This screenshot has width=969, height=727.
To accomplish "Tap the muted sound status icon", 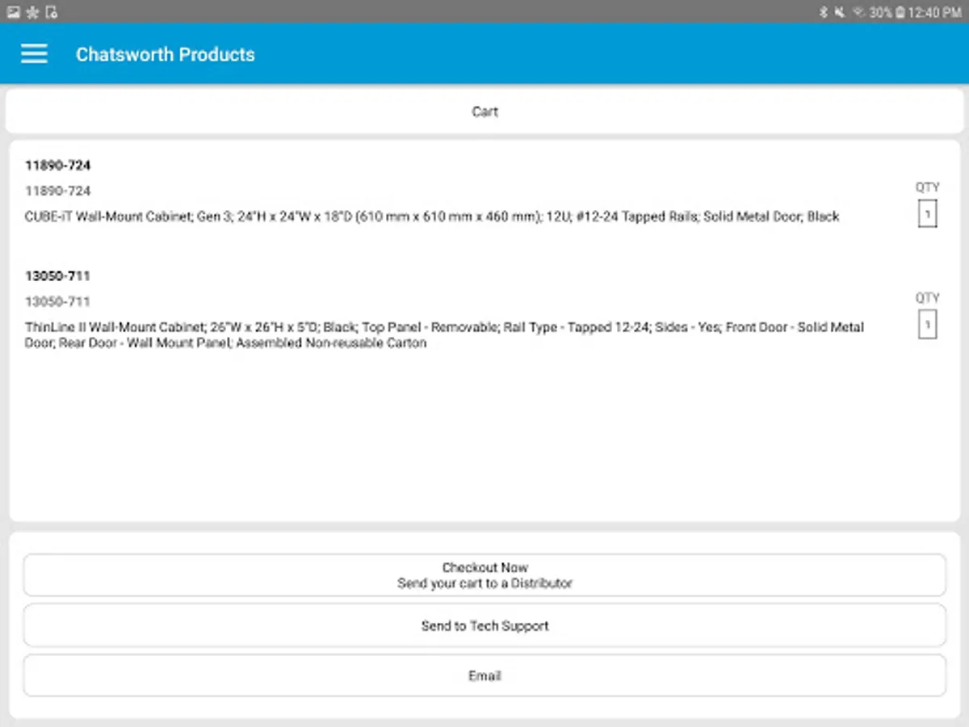I will click(840, 12).
